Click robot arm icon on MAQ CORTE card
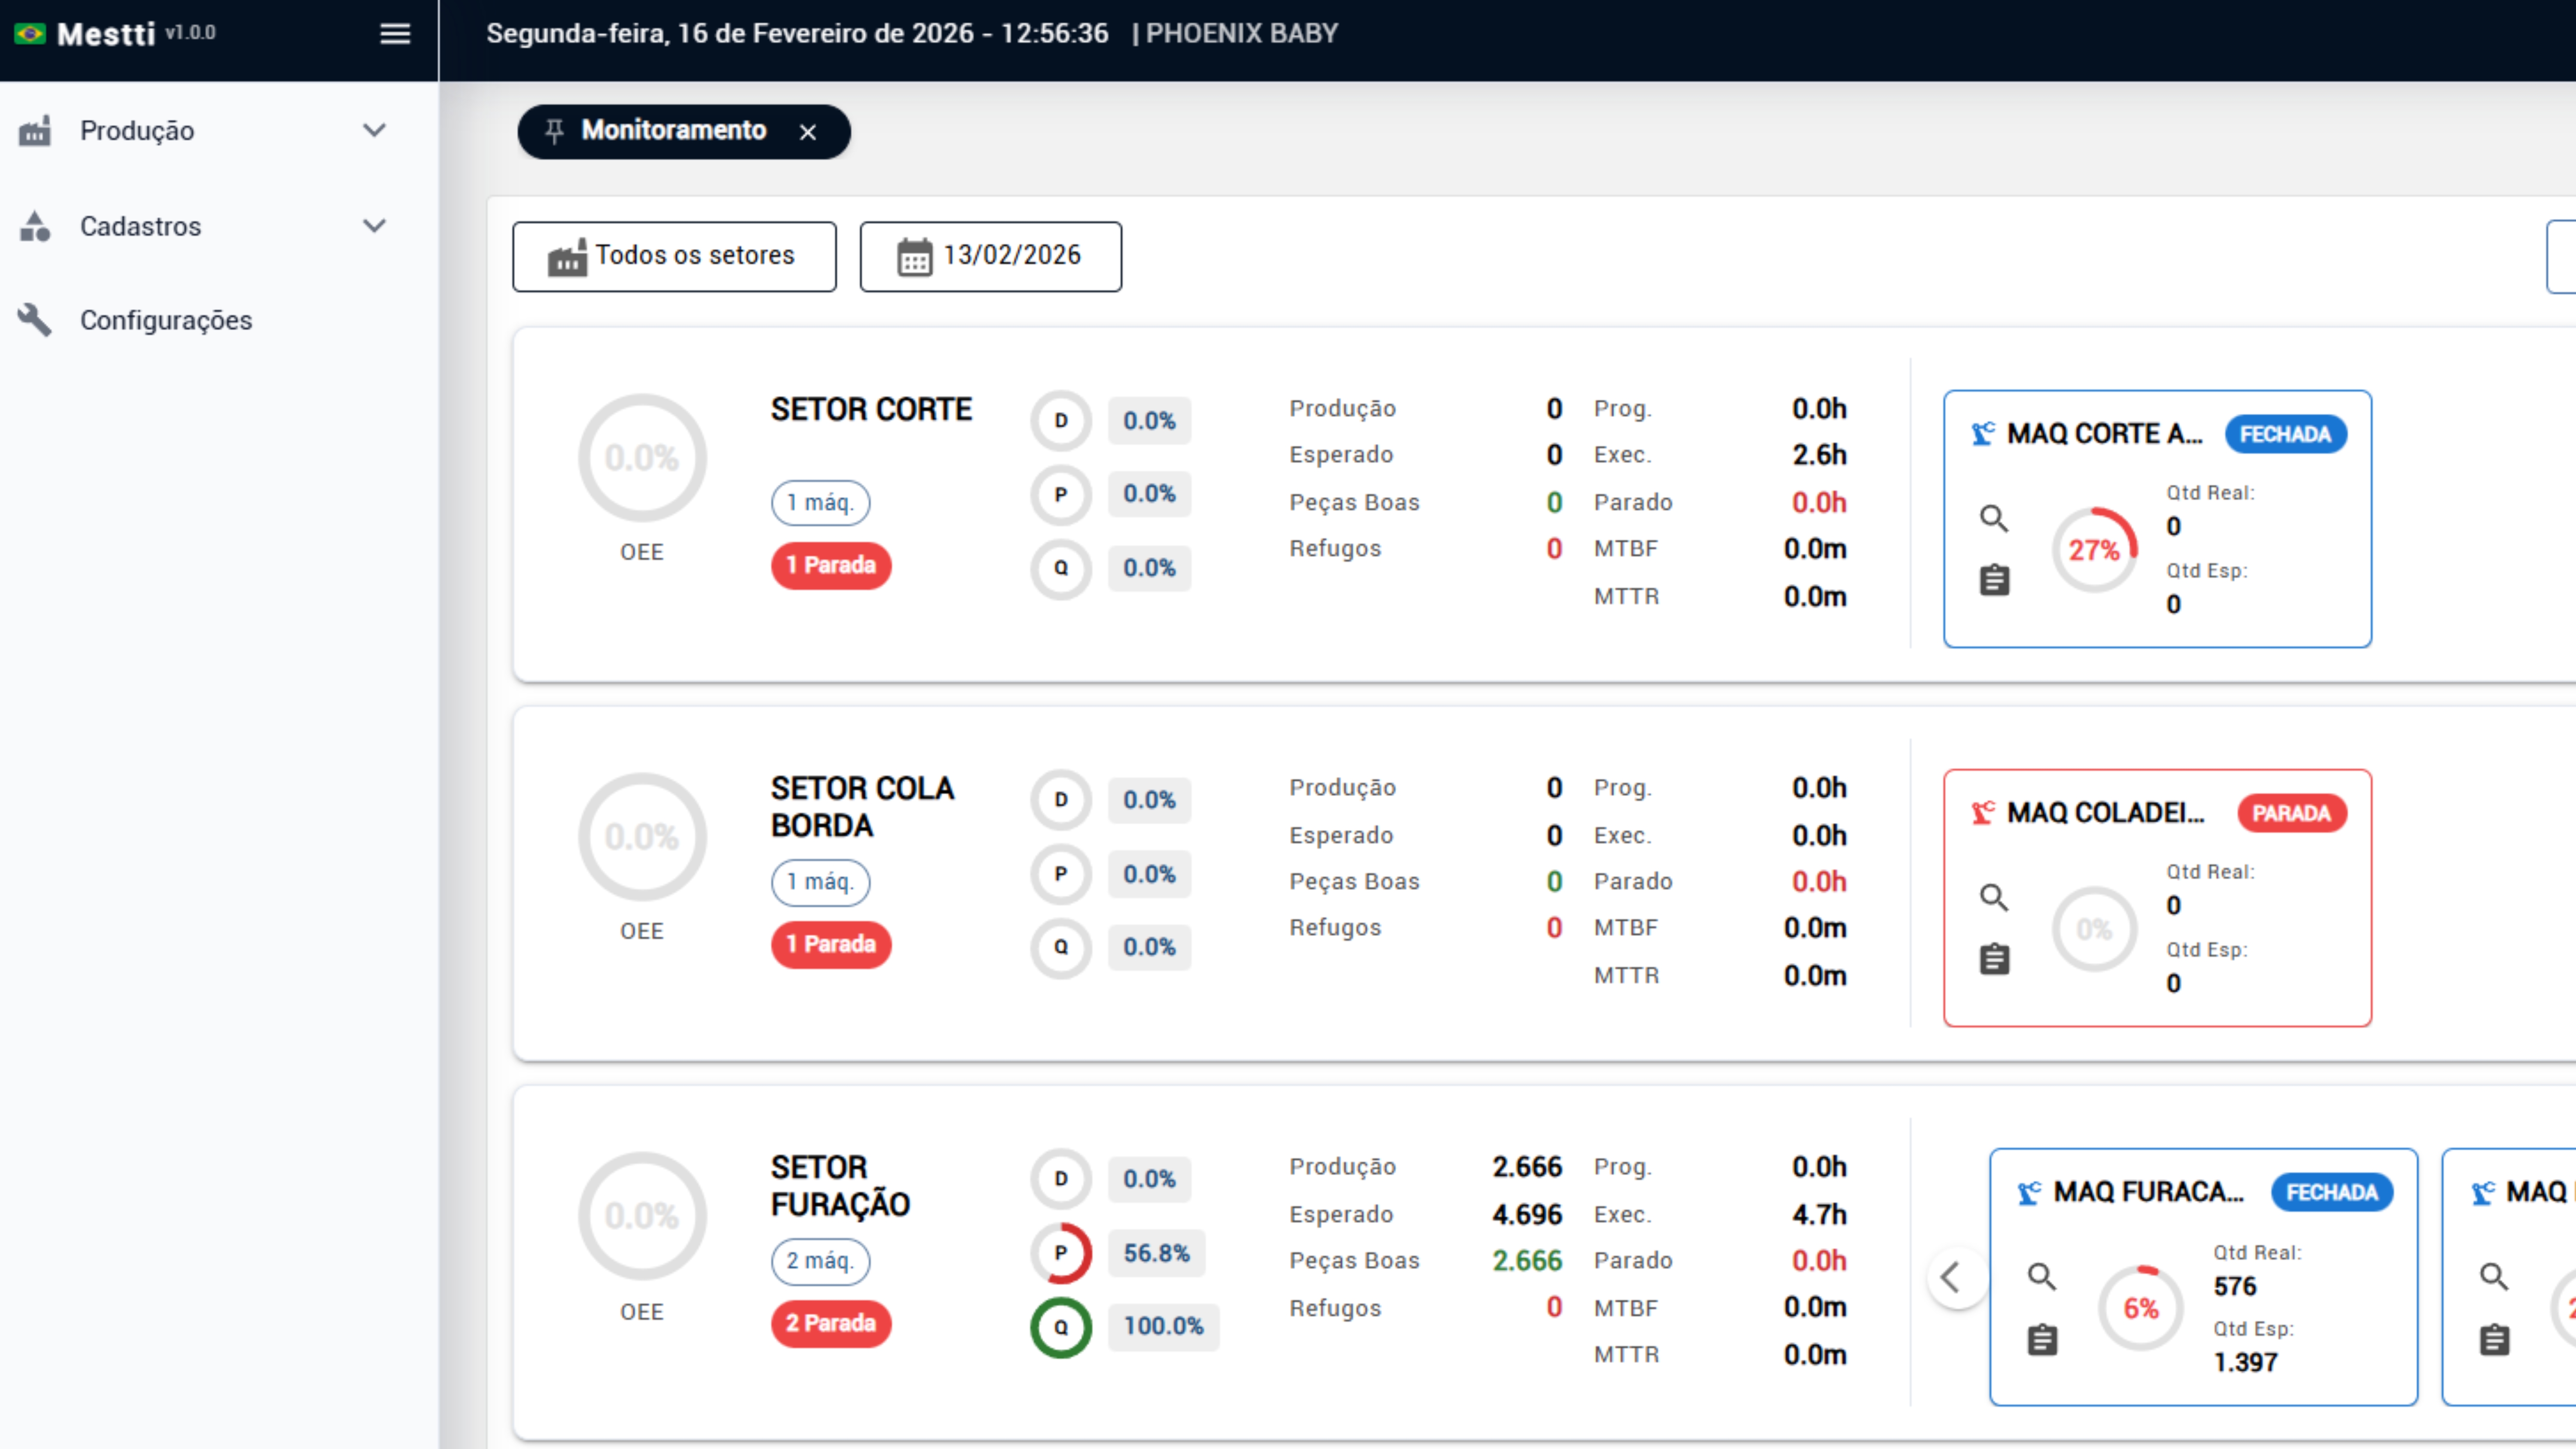Image resolution: width=2576 pixels, height=1449 pixels. coord(1983,434)
